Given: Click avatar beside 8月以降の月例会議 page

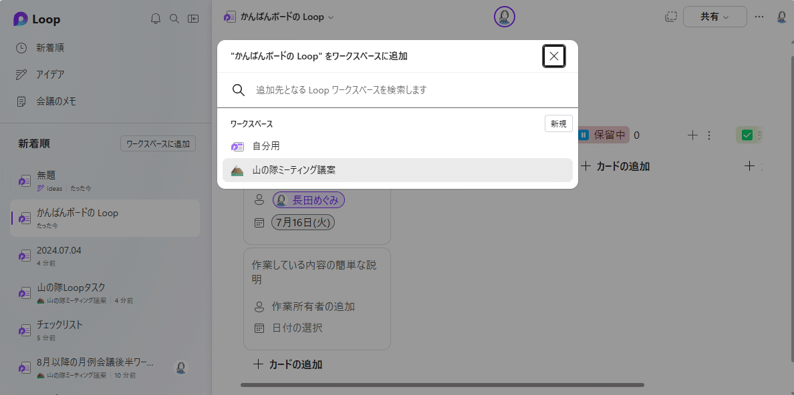Looking at the screenshot, I should [181, 368].
